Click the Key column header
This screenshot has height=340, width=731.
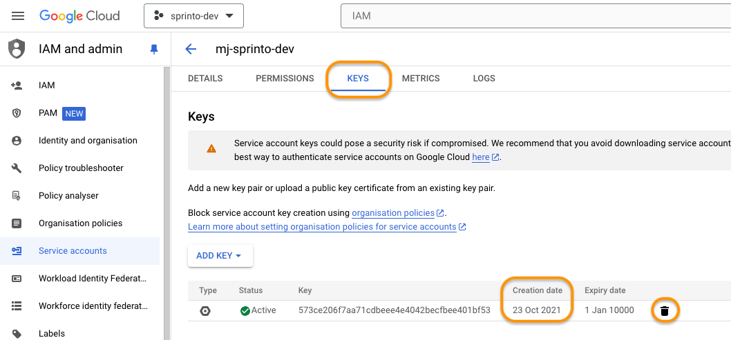coord(305,290)
